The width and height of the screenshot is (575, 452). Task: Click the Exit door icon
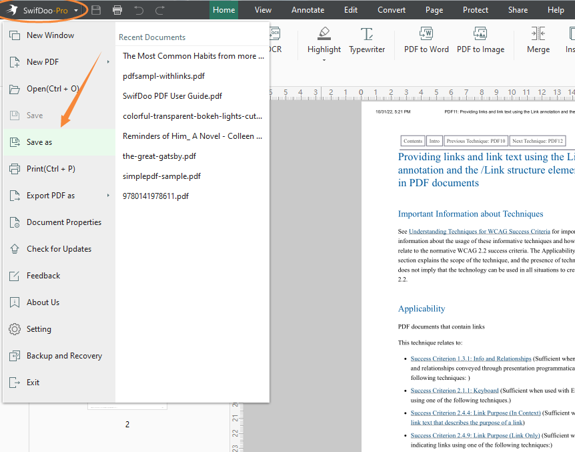tap(14, 383)
